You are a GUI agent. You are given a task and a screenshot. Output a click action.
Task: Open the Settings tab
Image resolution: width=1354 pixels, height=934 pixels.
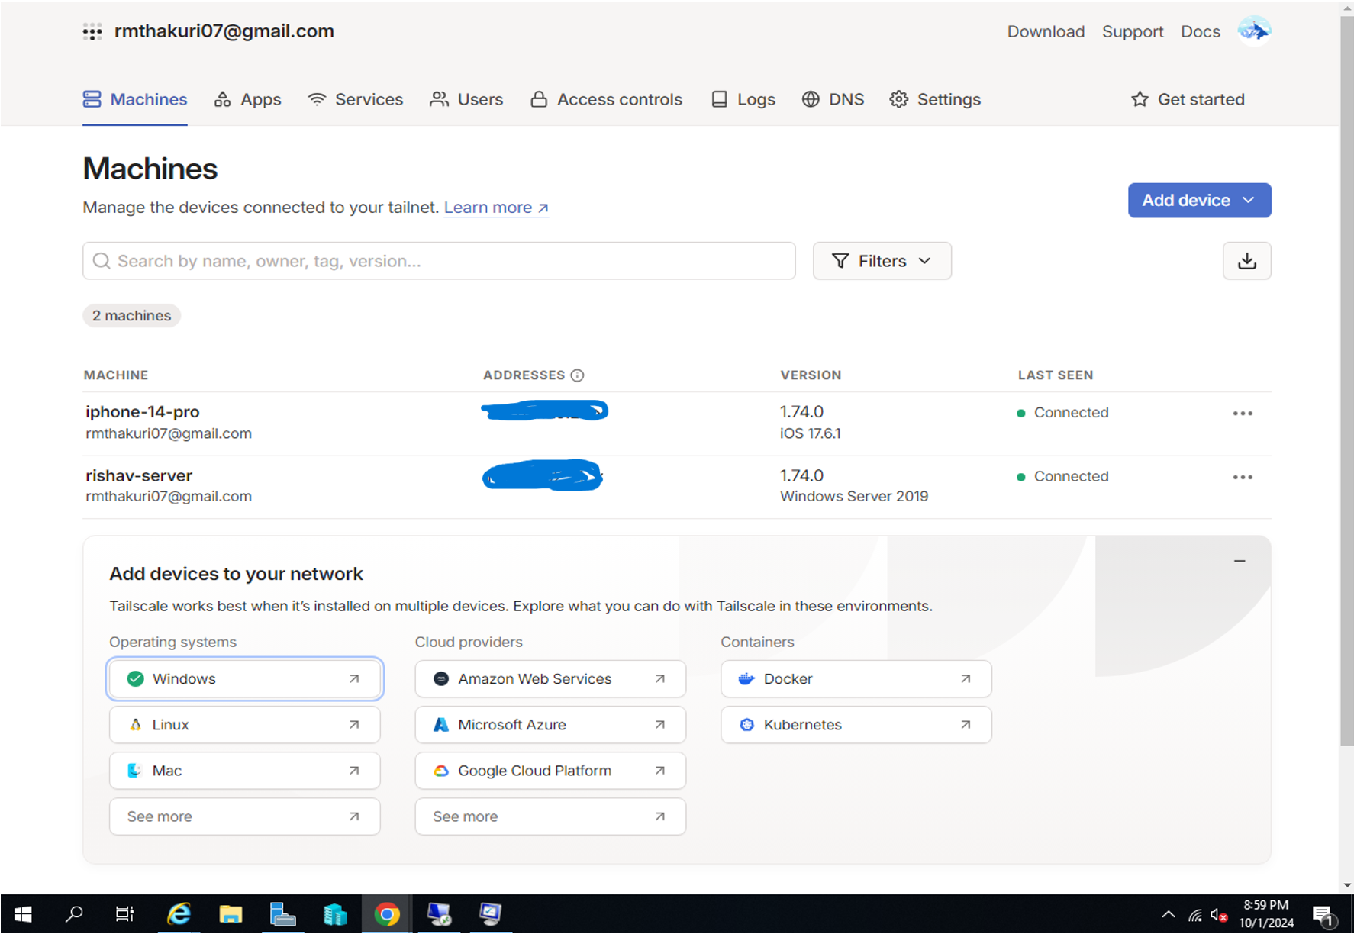pos(935,99)
